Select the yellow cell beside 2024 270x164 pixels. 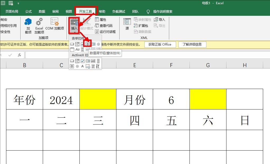[98, 99]
